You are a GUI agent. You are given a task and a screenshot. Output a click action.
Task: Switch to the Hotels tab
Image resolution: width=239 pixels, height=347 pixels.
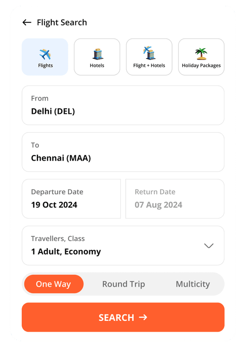[97, 57]
